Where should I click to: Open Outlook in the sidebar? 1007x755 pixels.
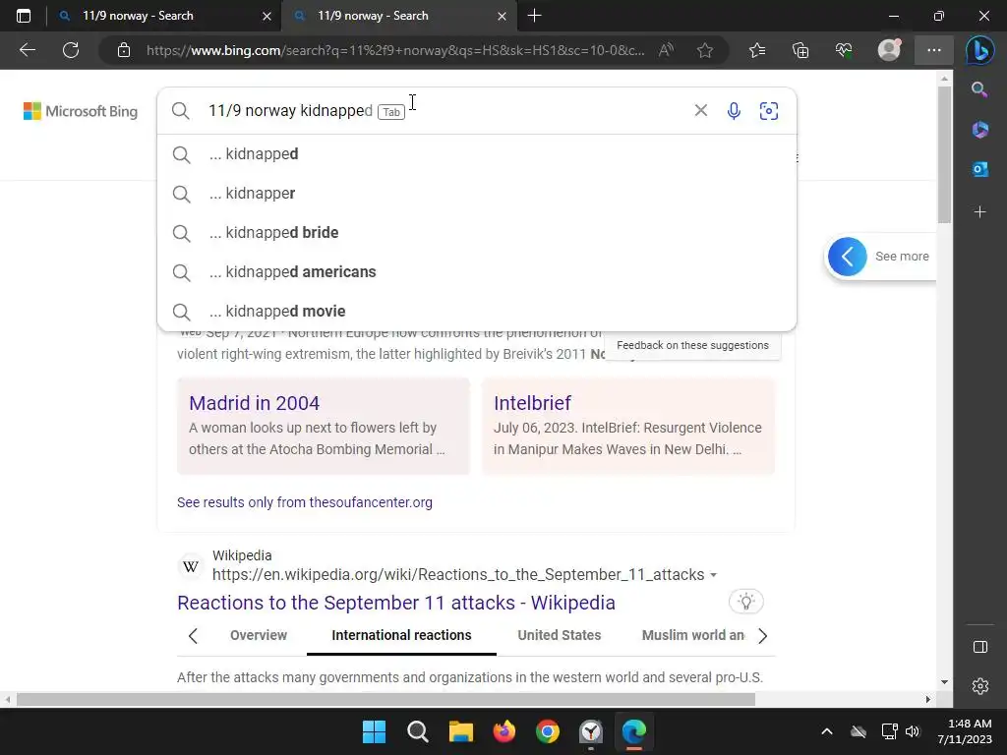tap(980, 169)
